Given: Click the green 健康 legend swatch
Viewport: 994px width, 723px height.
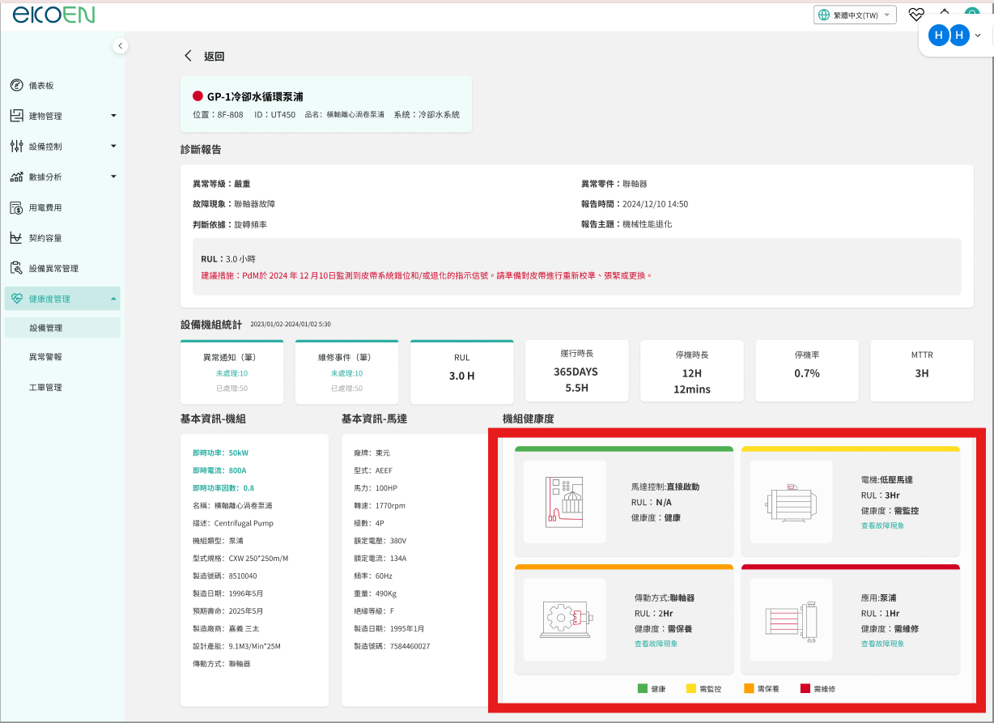Looking at the screenshot, I should pyautogui.click(x=643, y=689).
